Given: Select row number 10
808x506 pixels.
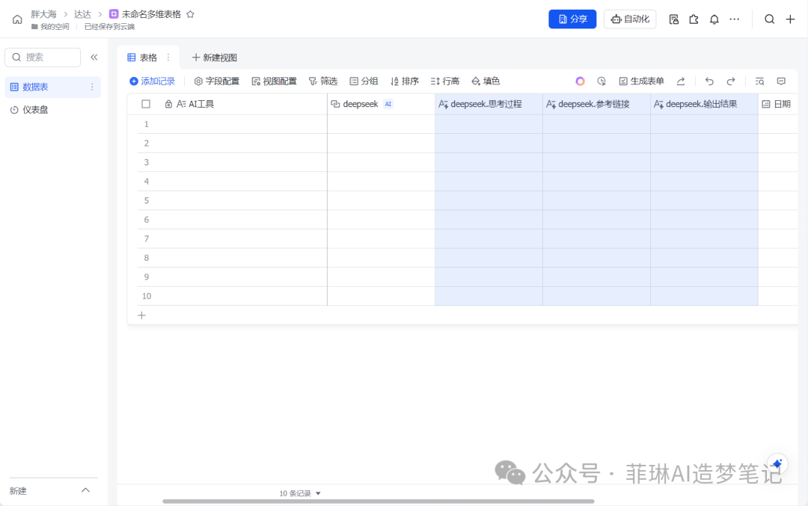Looking at the screenshot, I should tap(147, 296).
